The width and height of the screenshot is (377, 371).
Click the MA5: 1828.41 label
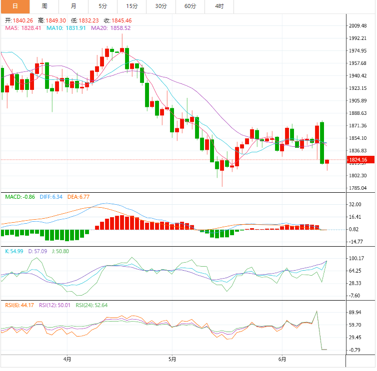pyautogui.click(x=23, y=28)
